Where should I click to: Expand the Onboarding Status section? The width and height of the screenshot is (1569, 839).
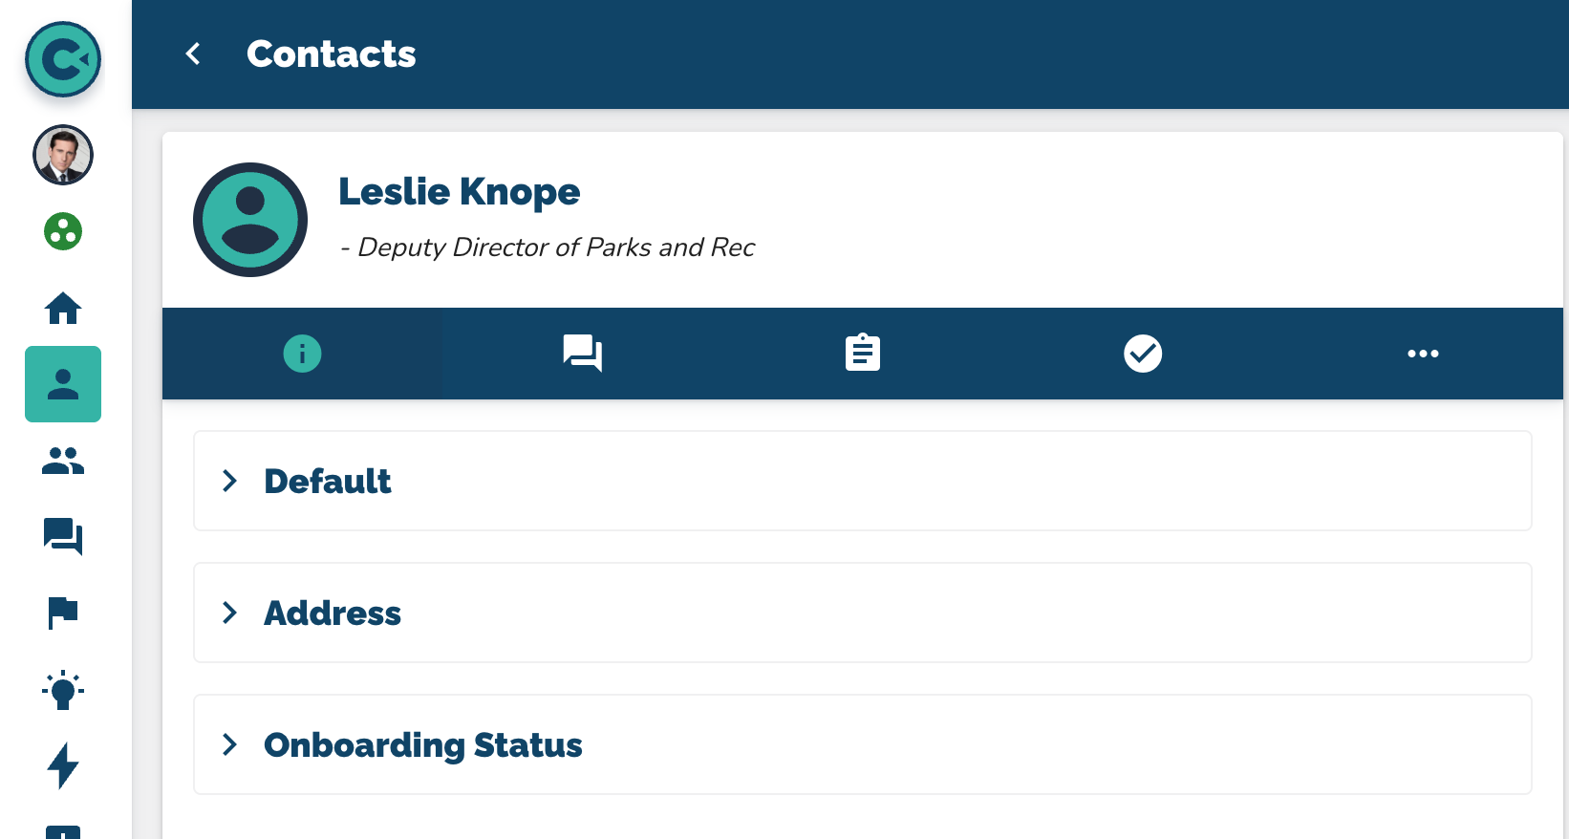(422, 744)
